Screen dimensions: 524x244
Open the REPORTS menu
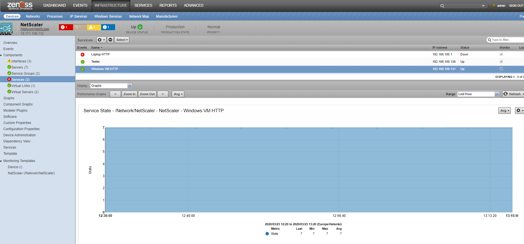(168, 6)
